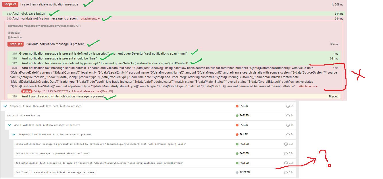Viewport: 383px width, 179px height.
Task: Open the attachments dropdown next to the Failed message
Action: click(307, 86)
